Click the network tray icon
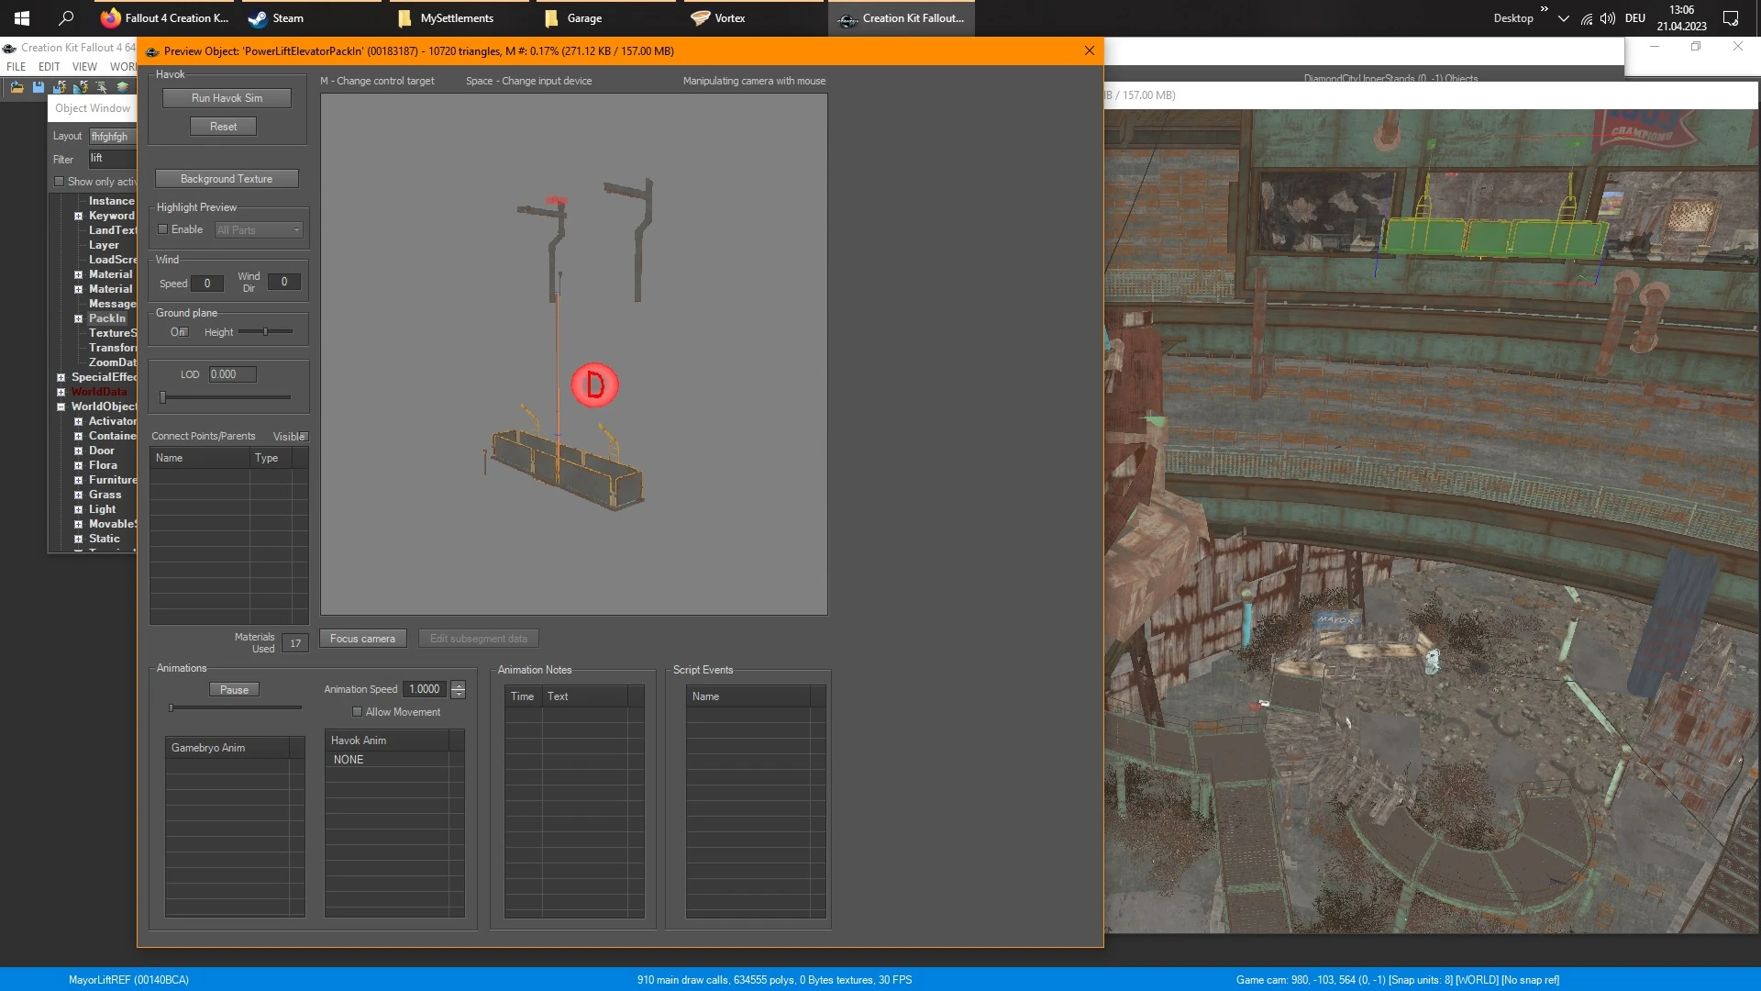The width and height of the screenshot is (1761, 991). click(1587, 18)
